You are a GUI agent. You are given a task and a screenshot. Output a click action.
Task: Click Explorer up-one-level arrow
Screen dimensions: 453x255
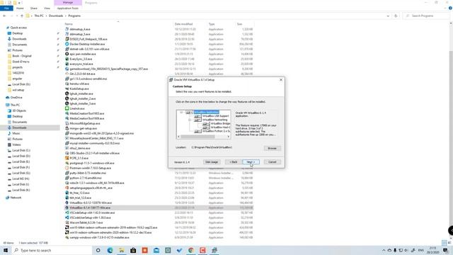click(x=22, y=16)
